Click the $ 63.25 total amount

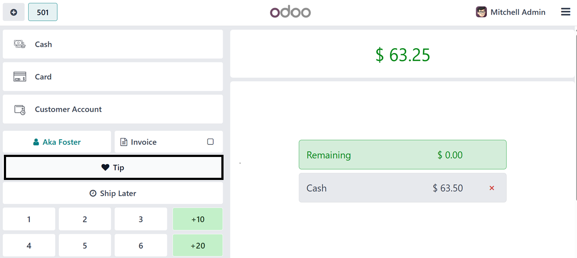tap(402, 55)
